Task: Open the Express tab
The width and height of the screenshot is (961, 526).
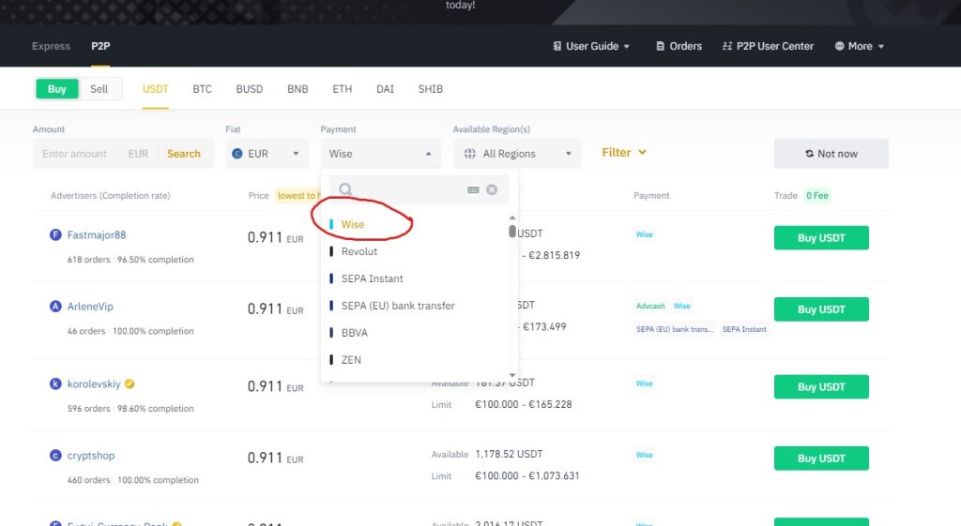Action: tap(51, 46)
